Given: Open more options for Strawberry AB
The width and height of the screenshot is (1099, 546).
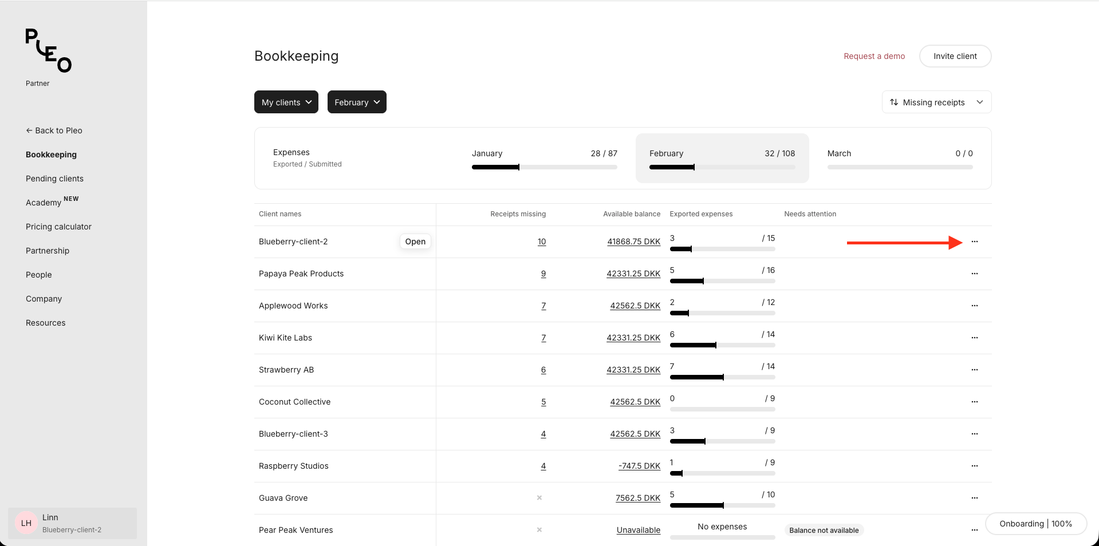Looking at the screenshot, I should (x=974, y=370).
